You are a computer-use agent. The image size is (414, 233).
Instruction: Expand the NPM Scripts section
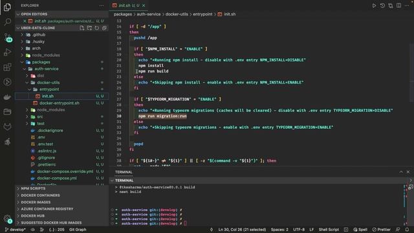(62, 188)
